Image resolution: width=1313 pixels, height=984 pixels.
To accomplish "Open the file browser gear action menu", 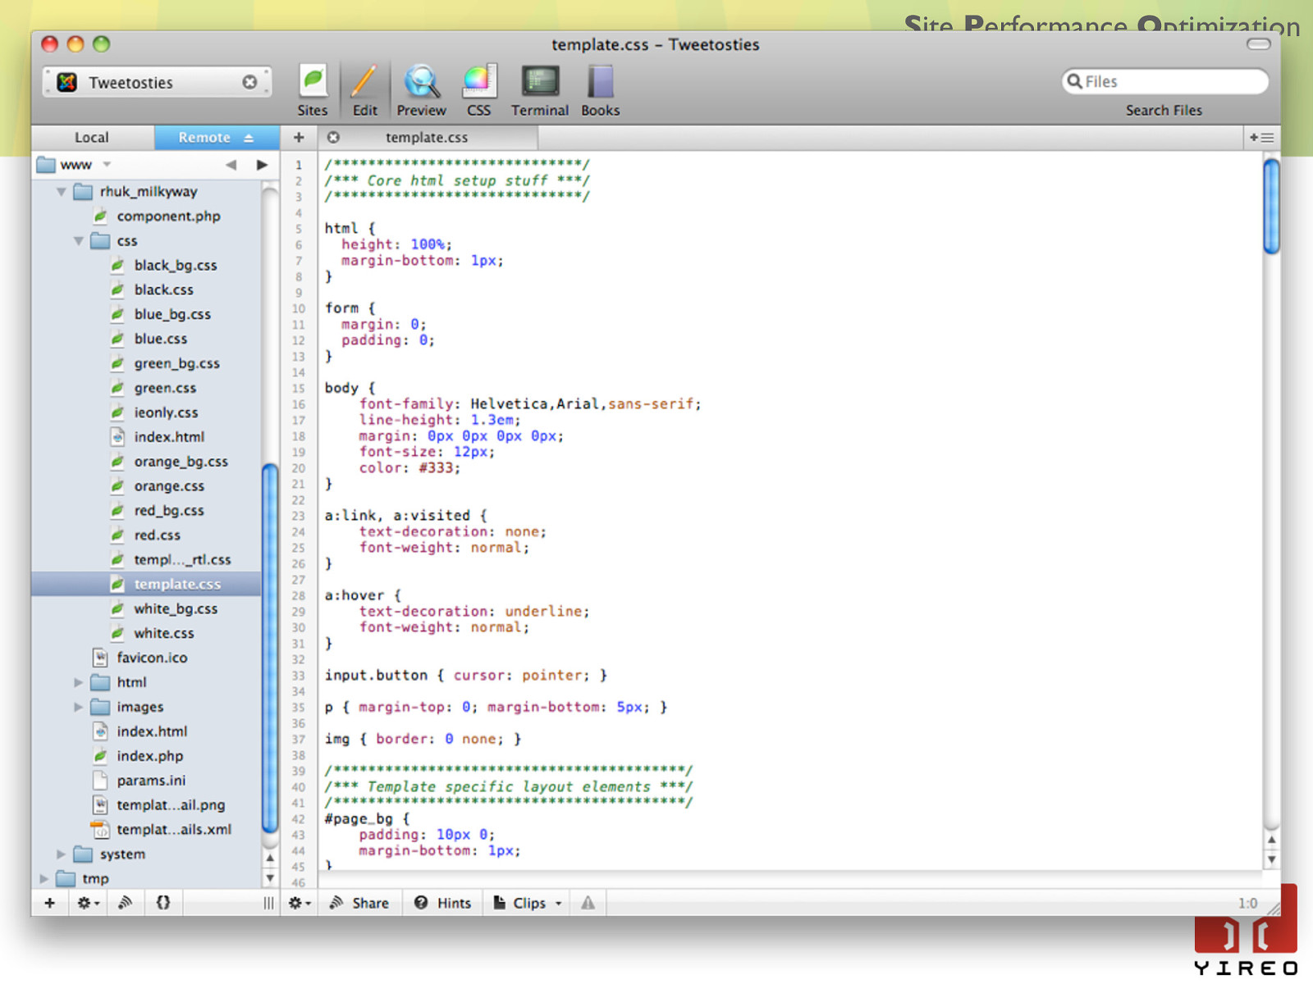I will coord(88,903).
